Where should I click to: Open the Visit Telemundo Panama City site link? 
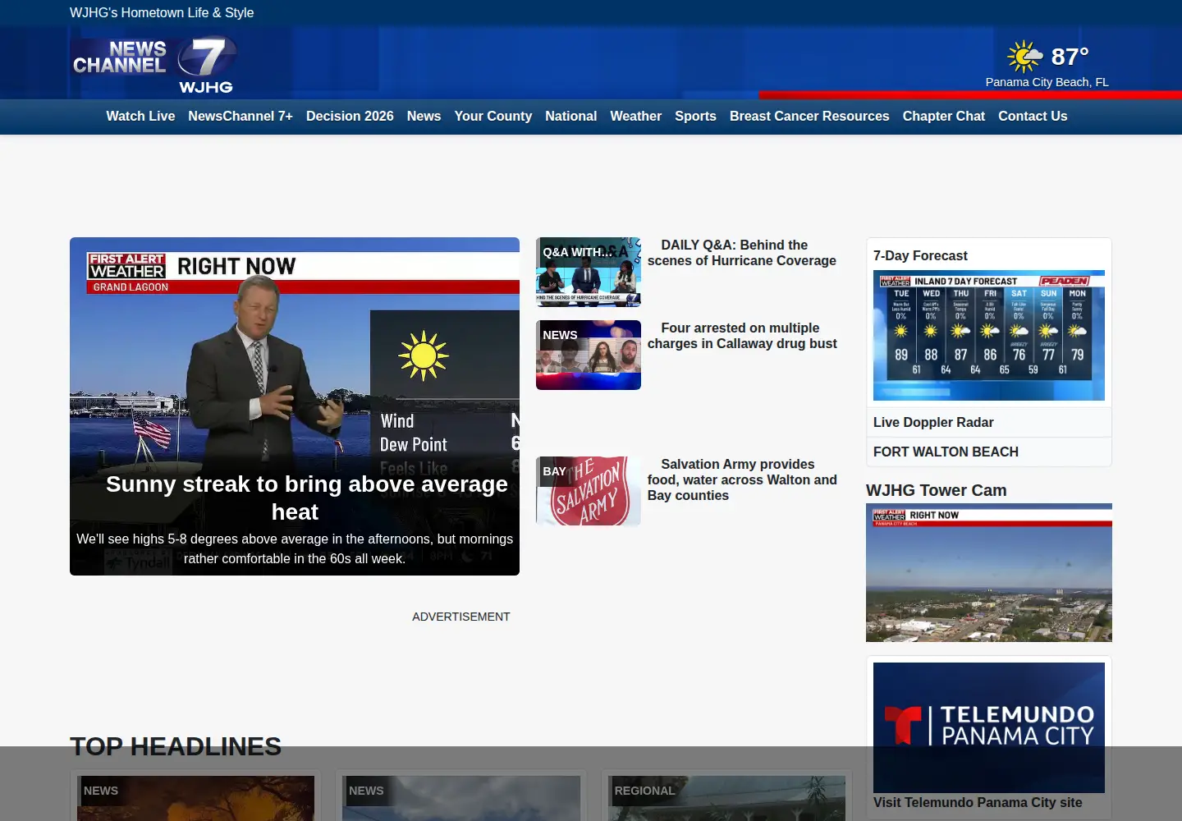(x=978, y=803)
